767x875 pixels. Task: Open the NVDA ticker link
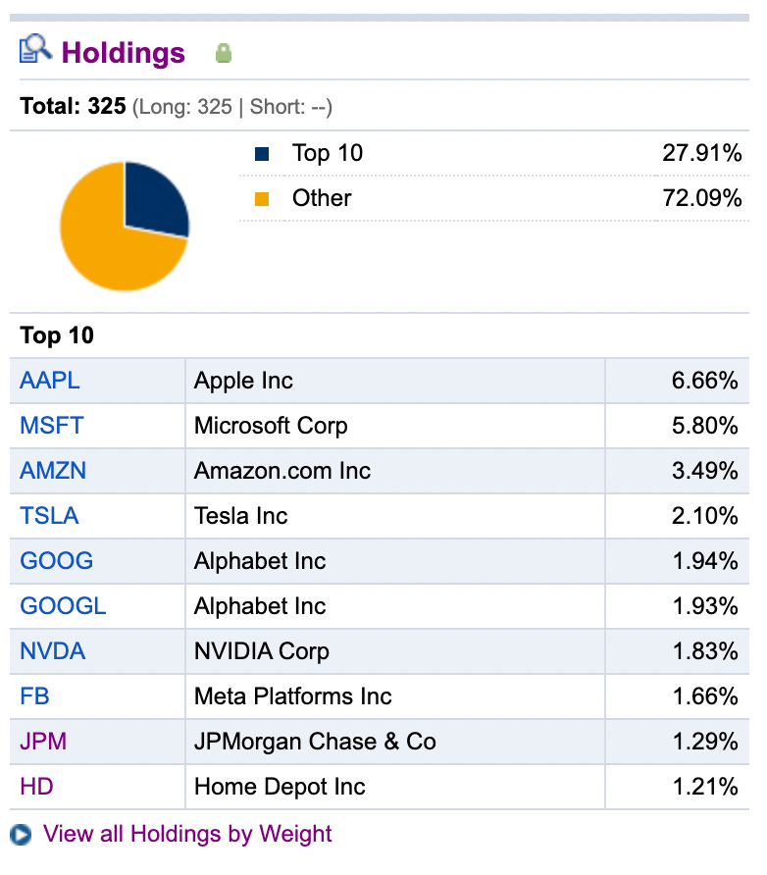tap(52, 651)
